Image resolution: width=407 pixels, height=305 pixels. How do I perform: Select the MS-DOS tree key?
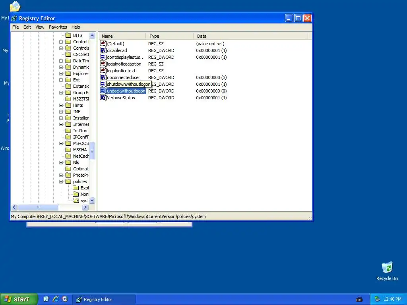(x=81, y=143)
